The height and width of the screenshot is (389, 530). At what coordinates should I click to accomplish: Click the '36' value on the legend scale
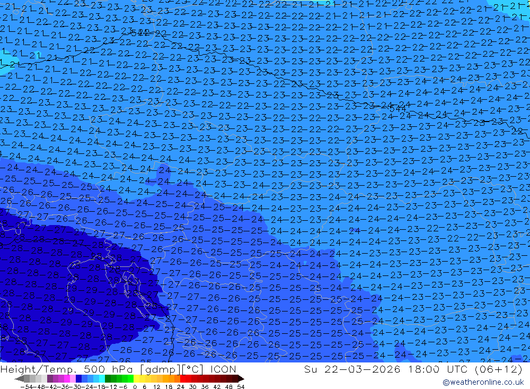click(x=205, y=387)
